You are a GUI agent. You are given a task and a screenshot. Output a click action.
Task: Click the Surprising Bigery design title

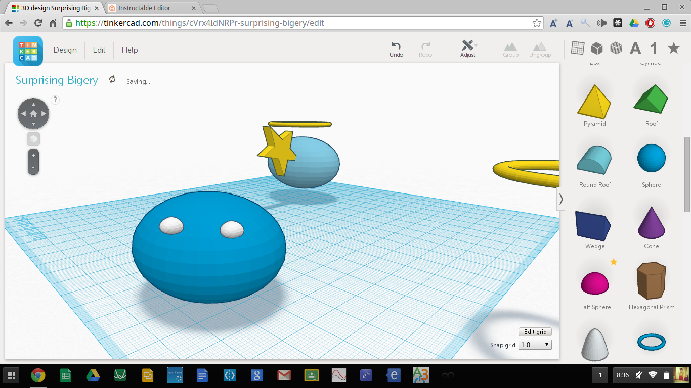57,80
